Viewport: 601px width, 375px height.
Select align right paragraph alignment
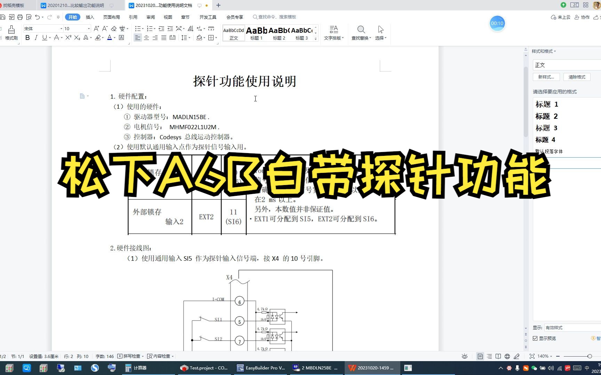155,37
